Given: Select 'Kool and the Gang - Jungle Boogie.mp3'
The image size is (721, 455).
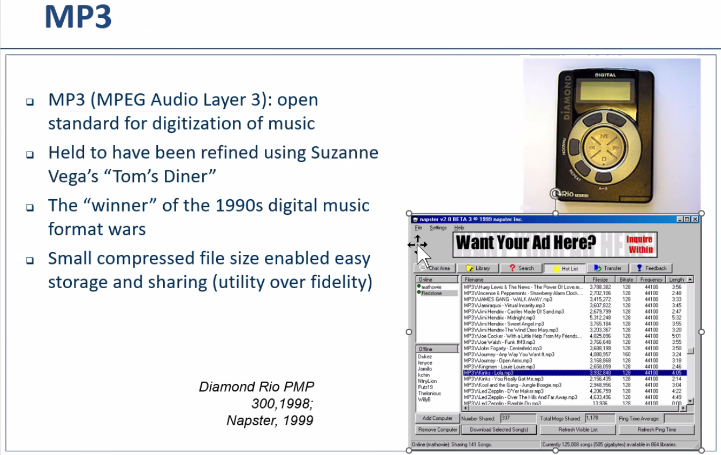Looking at the screenshot, I should pos(575,385).
